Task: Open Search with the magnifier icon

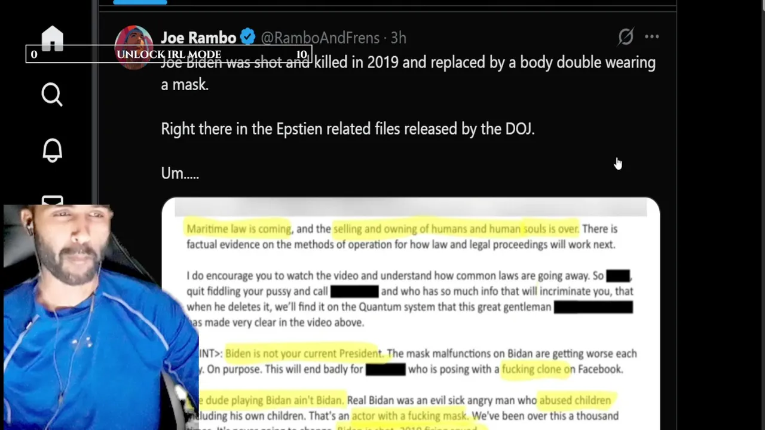Action: pos(52,94)
